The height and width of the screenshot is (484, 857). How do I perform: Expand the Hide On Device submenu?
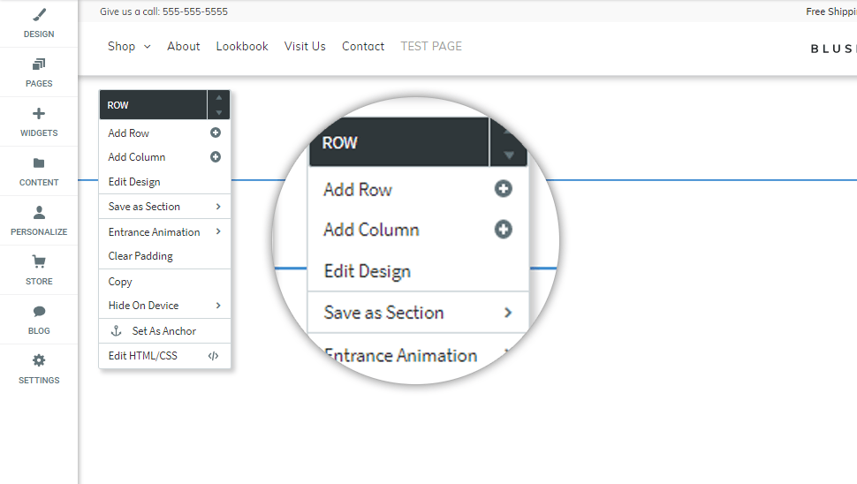[x=217, y=306]
